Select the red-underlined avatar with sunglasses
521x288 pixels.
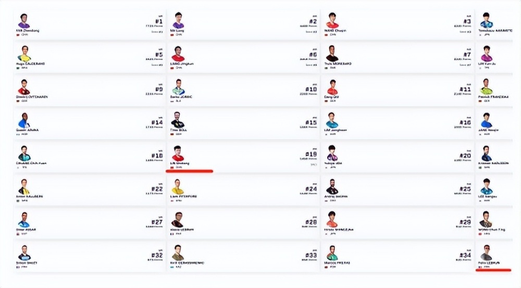click(486, 253)
